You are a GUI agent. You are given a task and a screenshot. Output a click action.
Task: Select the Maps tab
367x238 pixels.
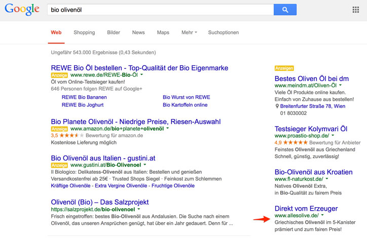point(163,32)
